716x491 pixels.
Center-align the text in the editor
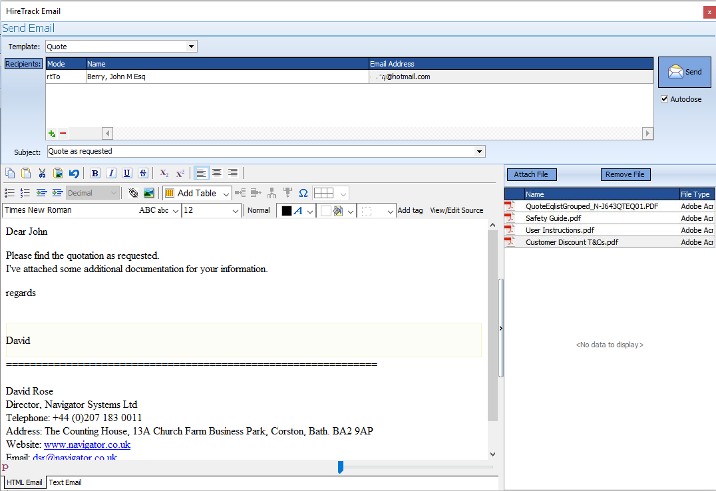pyautogui.click(x=217, y=174)
